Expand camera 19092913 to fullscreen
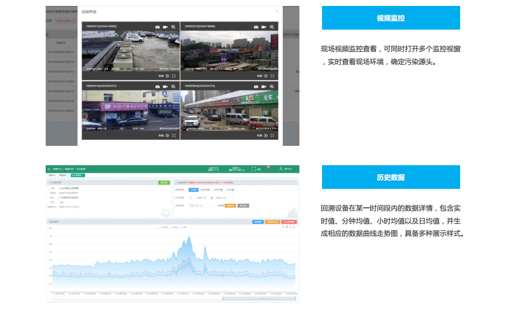508x310 pixels. tap(272, 76)
